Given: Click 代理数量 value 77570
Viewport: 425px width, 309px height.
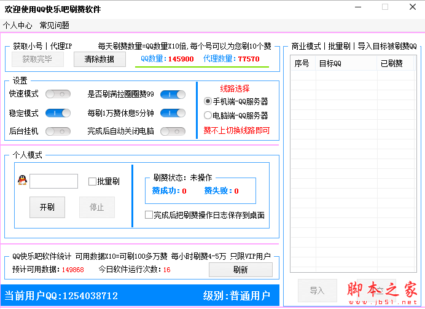Looking at the screenshot, I should [x=249, y=59].
